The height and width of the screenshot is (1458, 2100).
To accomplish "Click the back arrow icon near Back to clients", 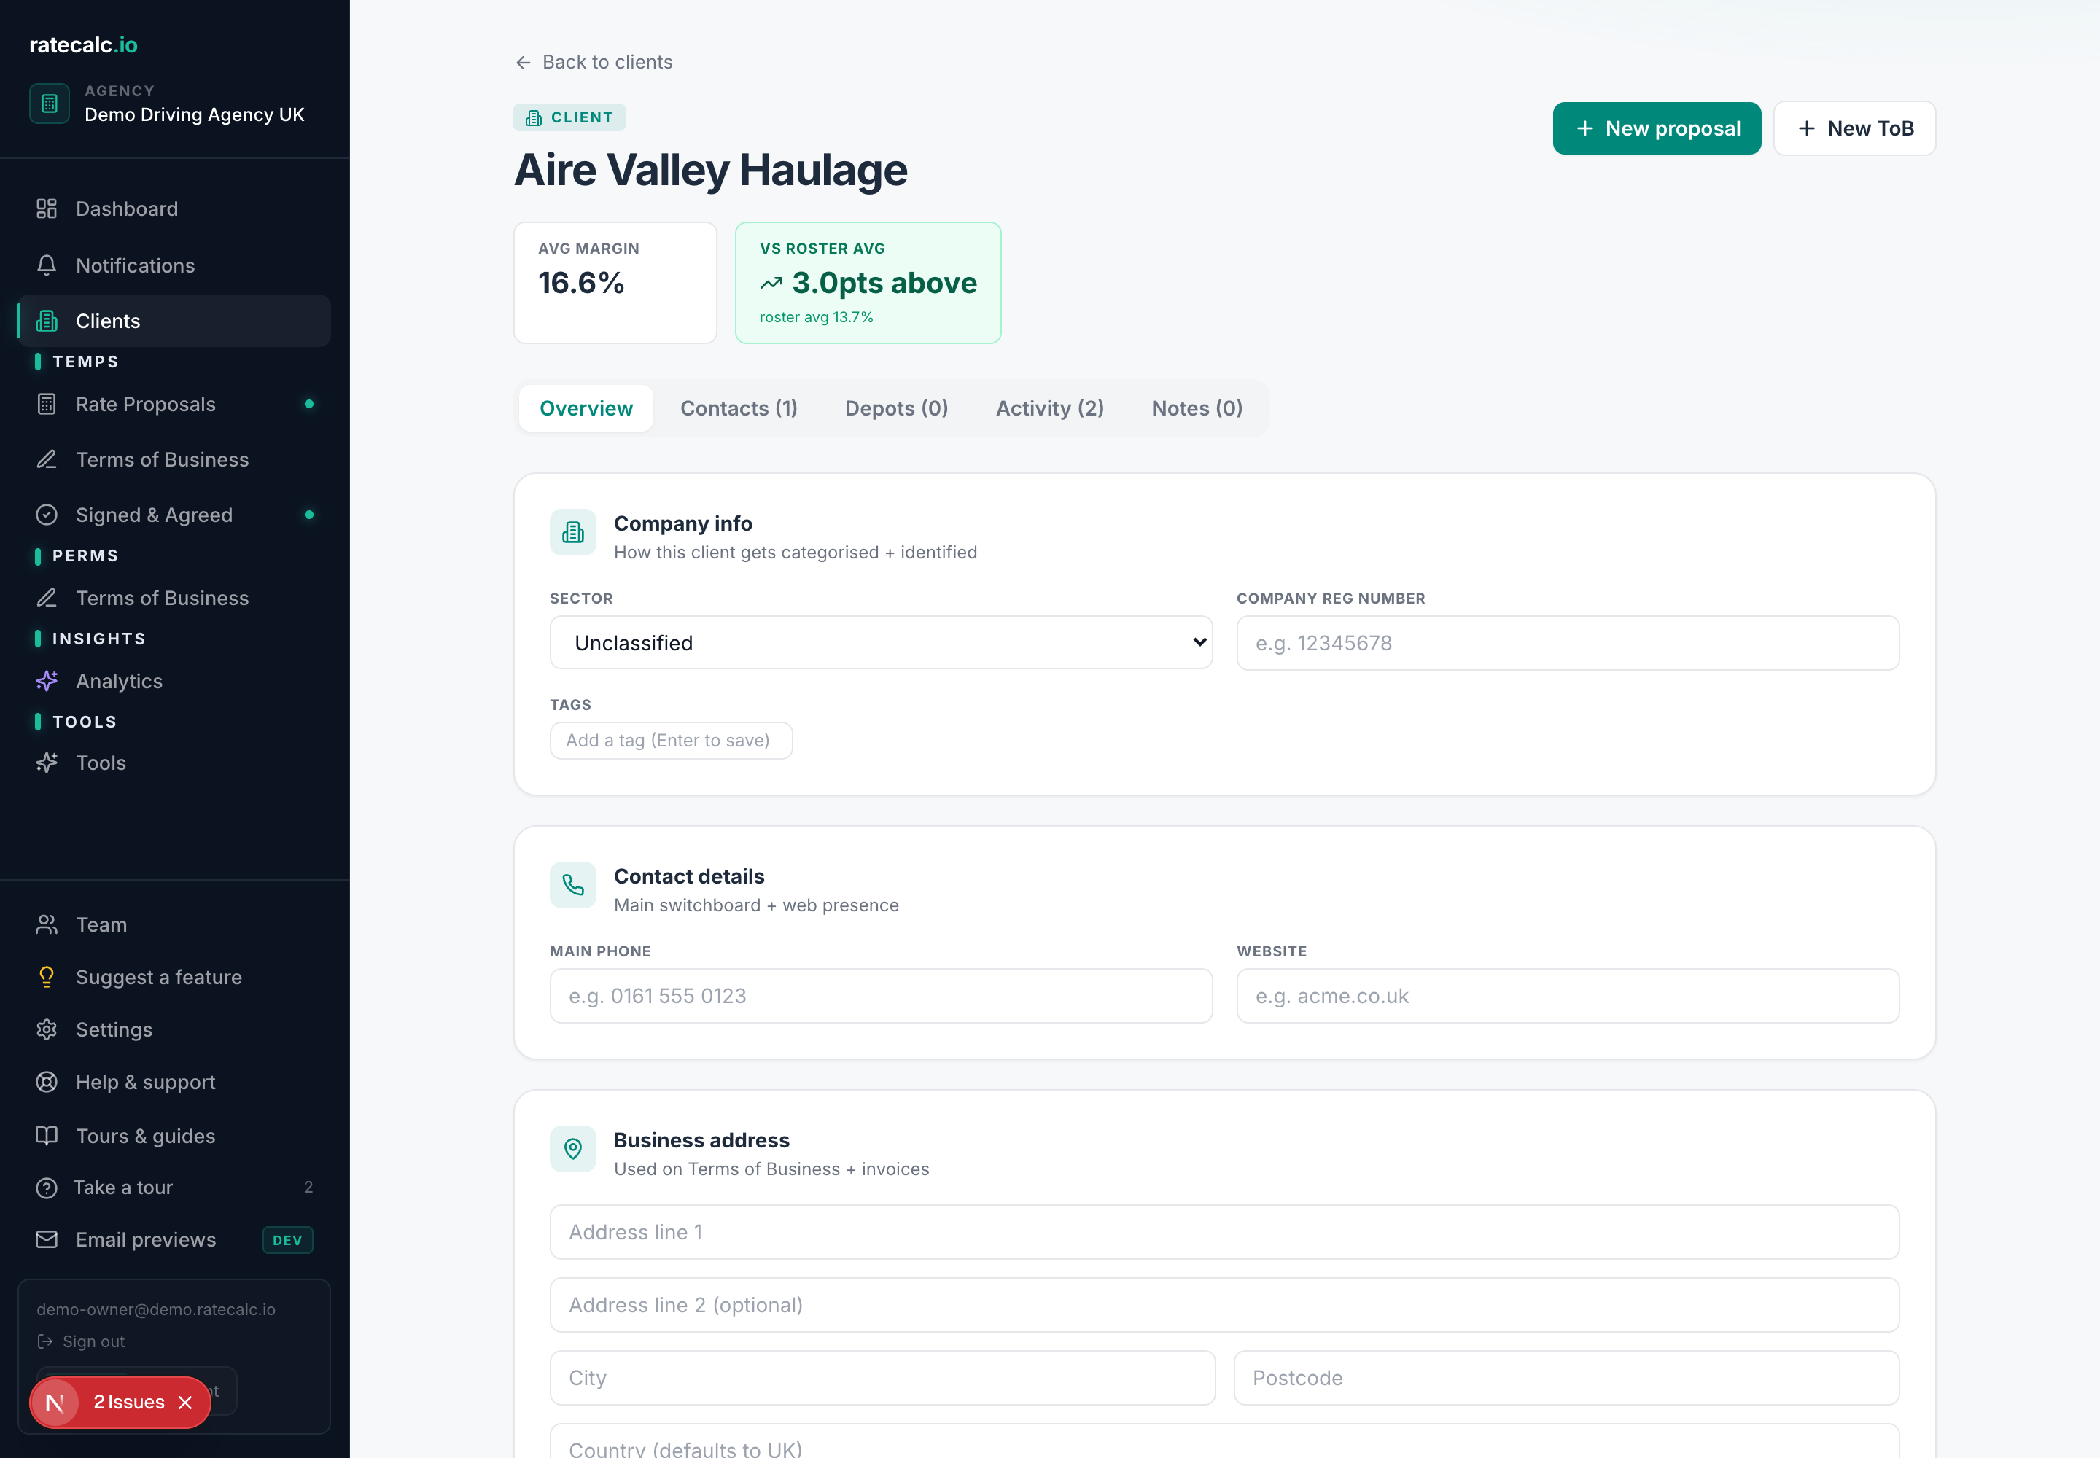I will (x=524, y=62).
